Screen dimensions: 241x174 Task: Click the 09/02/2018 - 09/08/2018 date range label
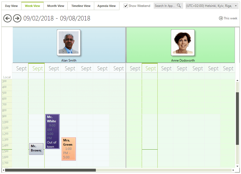click(x=57, y=18)
